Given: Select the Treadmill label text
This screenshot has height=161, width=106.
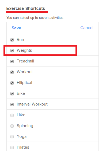Looking at the screenshot, I should click(x=25, y=61).
